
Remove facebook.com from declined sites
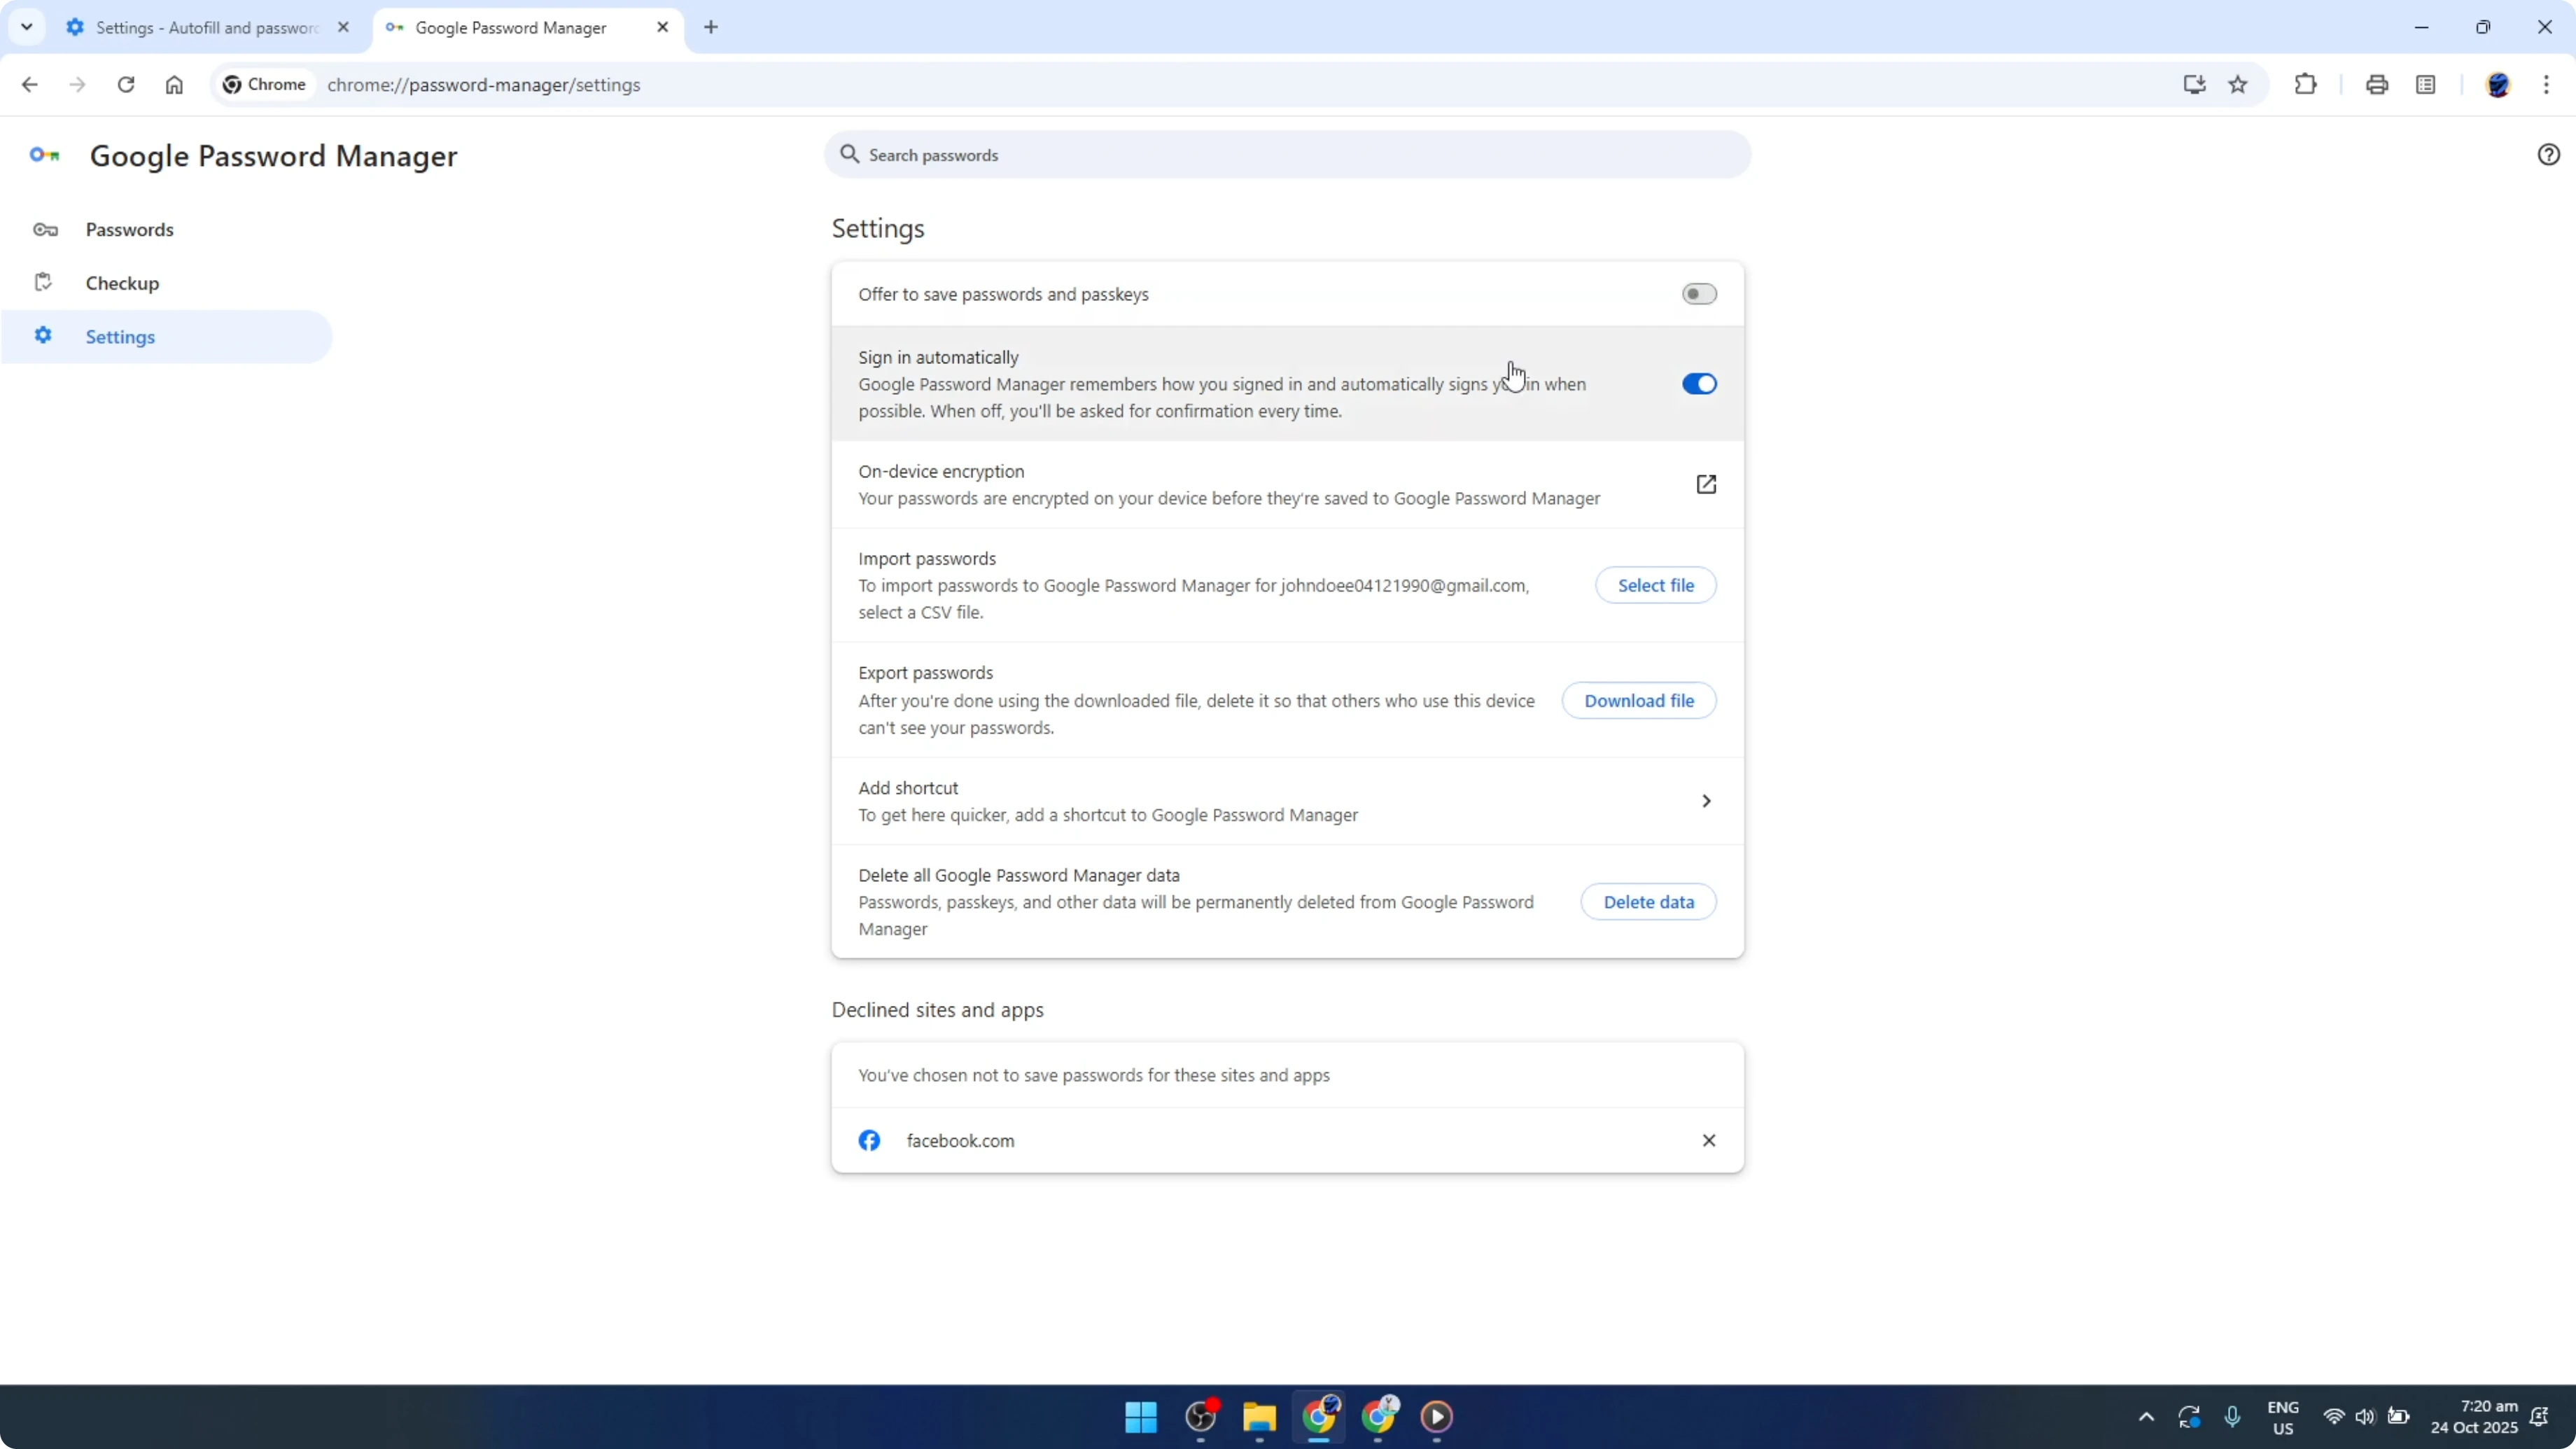coord(1708,1140)
